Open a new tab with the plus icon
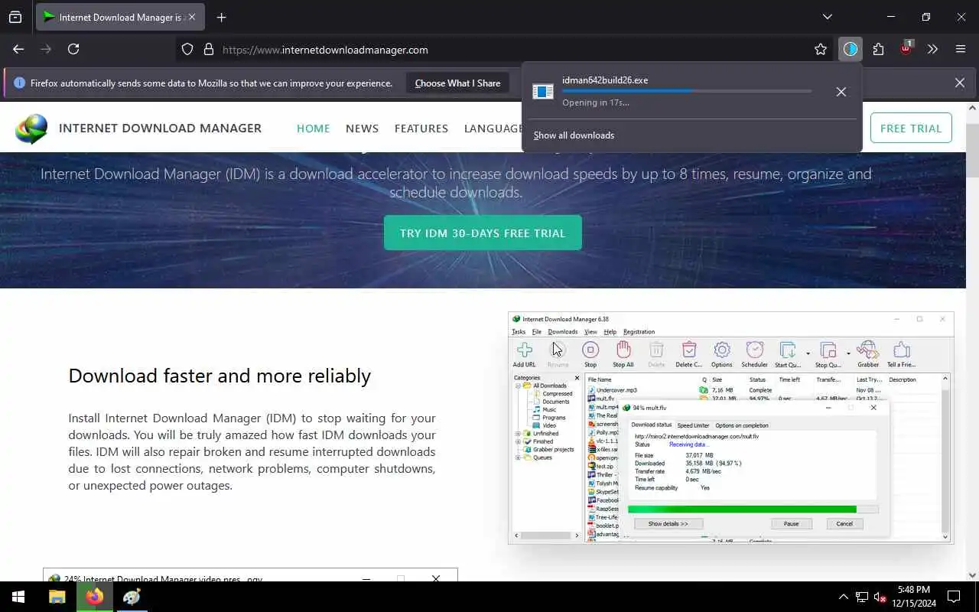979x612 pixels. click(x=221, y=17)
